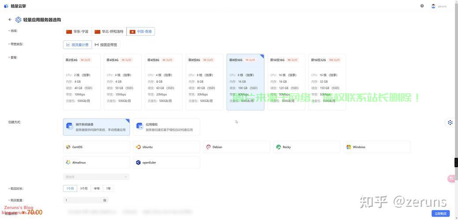
Task: Click the 应用模板 card icon
Action: 140,126
